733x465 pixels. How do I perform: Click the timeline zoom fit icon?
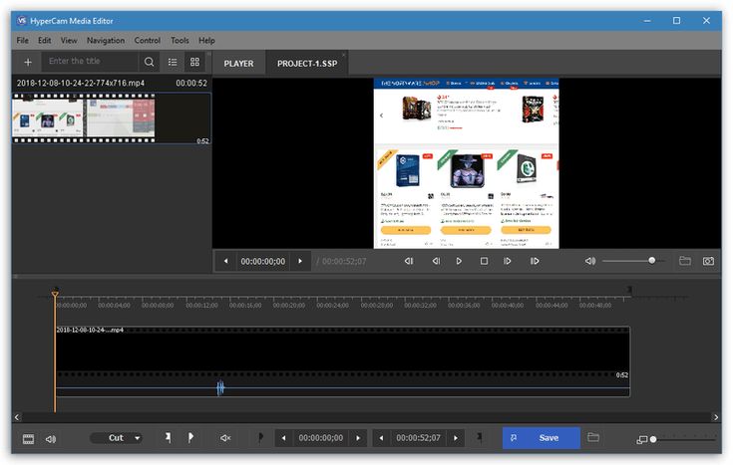(642, 439)
